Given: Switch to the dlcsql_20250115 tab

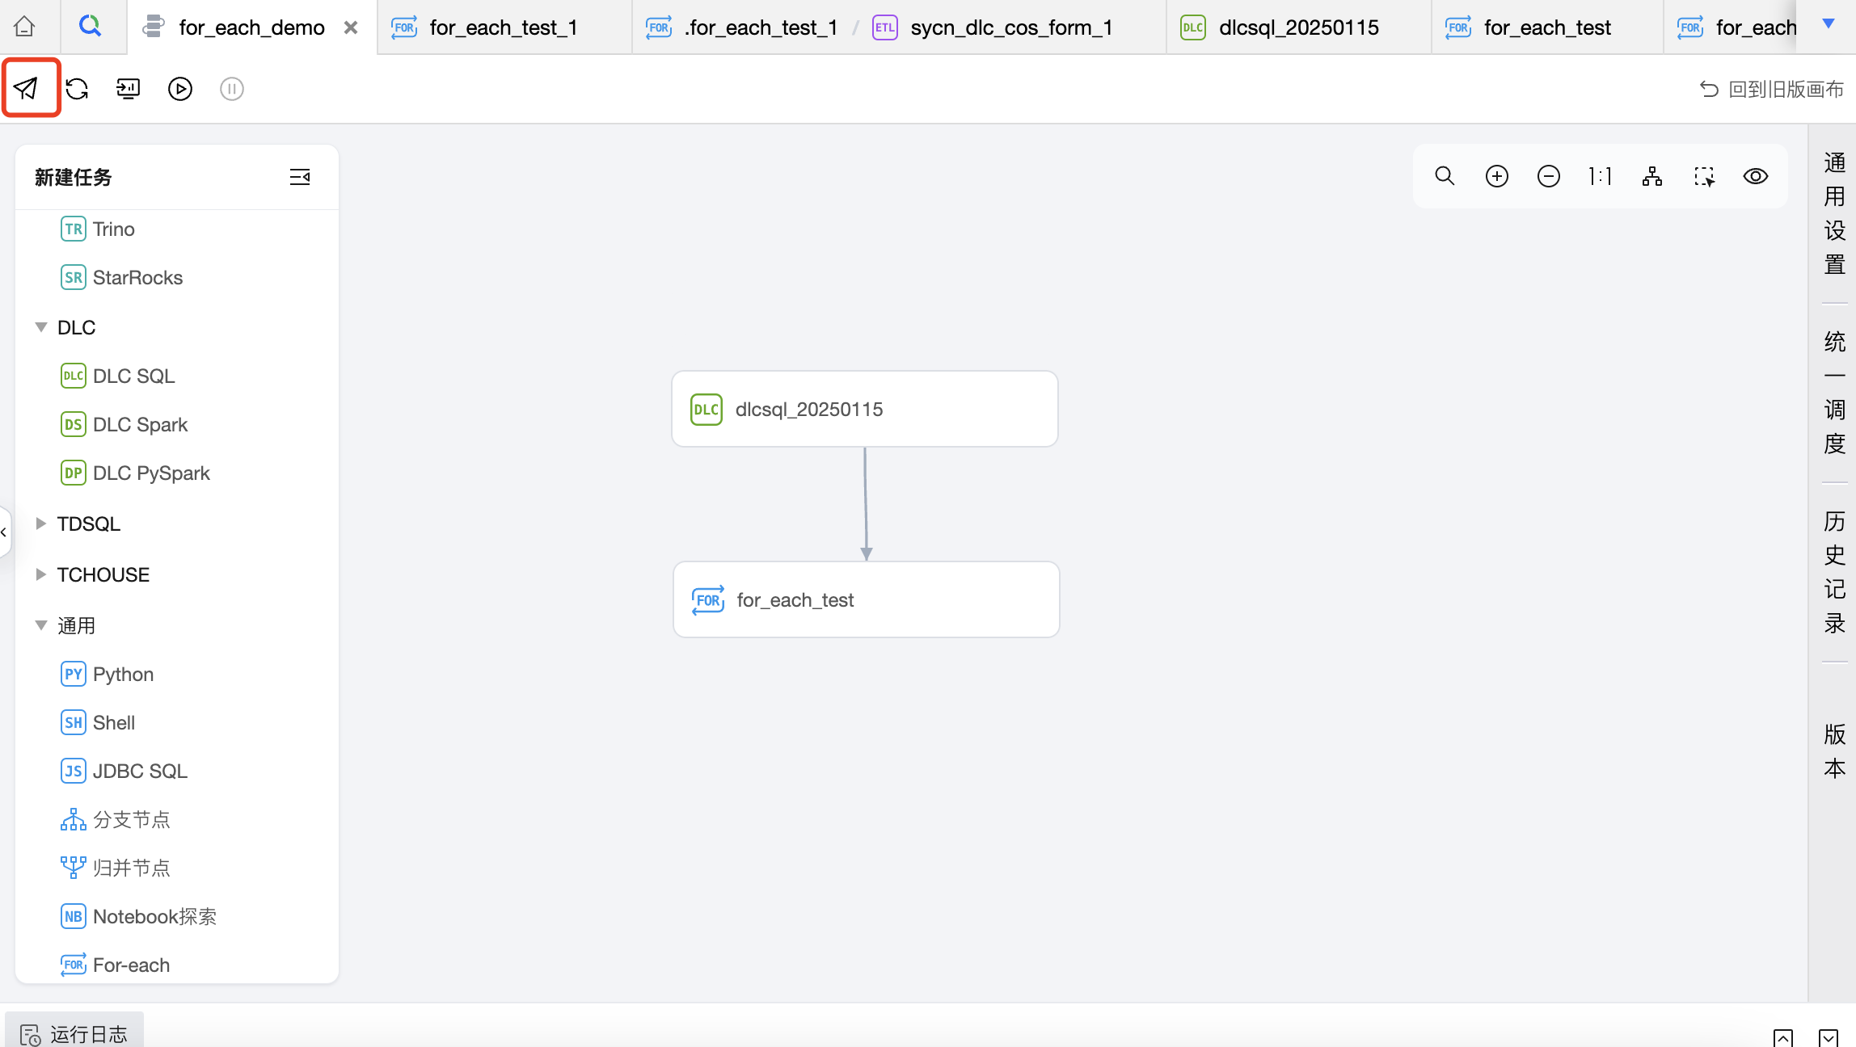Looking at the screenshot, I should (1297, 27).
